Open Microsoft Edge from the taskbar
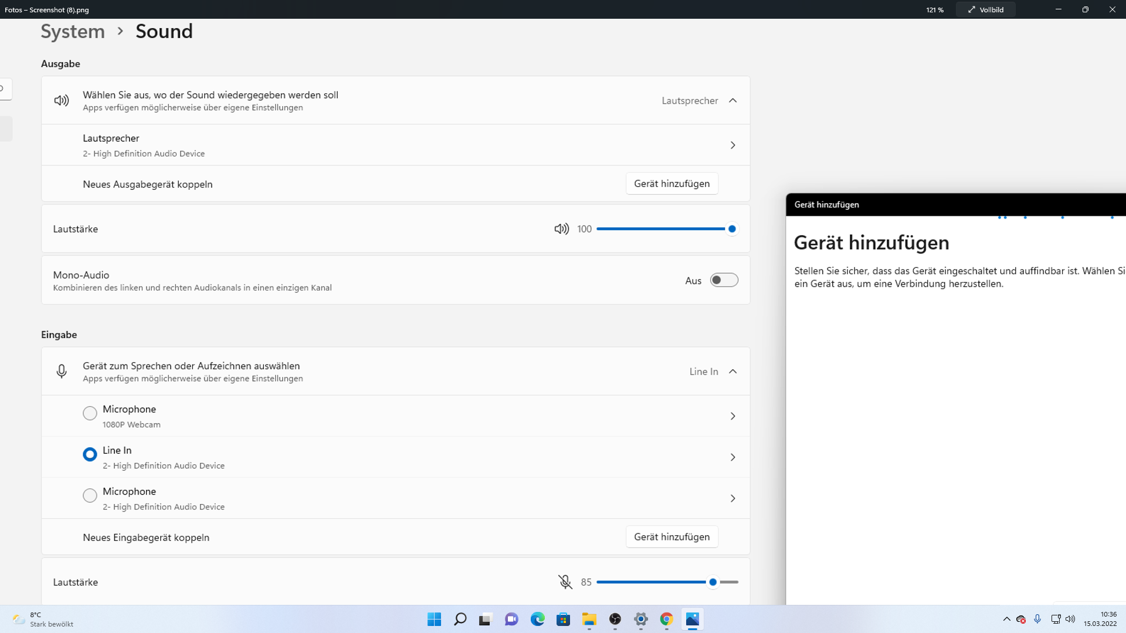The height and width of the screenshot is (633, 1126). [x=537, y=619]
